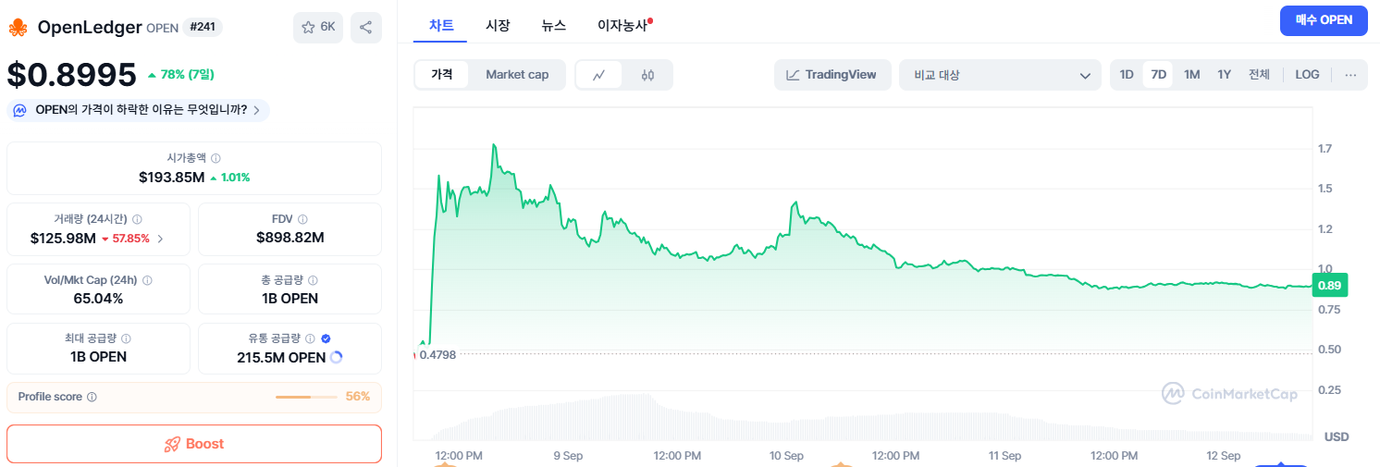Click the $125.98M volume value

point(64,239)
